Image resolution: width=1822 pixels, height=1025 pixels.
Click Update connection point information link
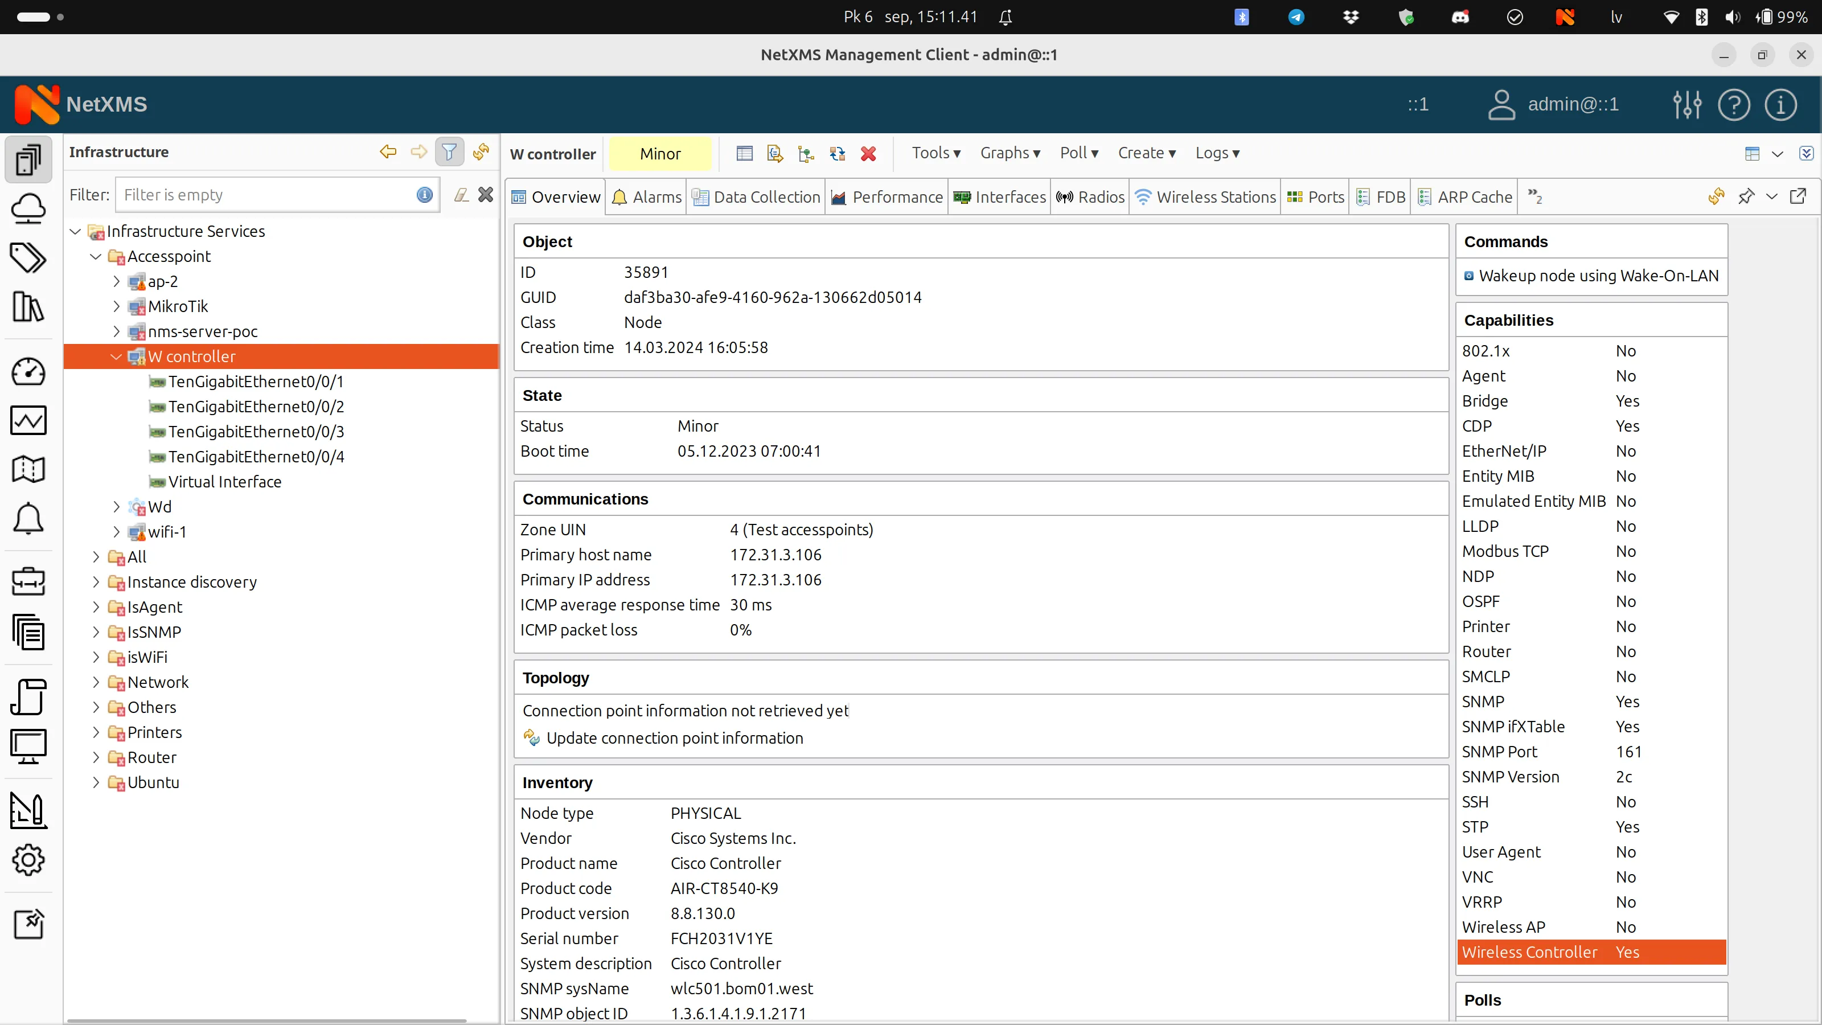tap(674, 738)
